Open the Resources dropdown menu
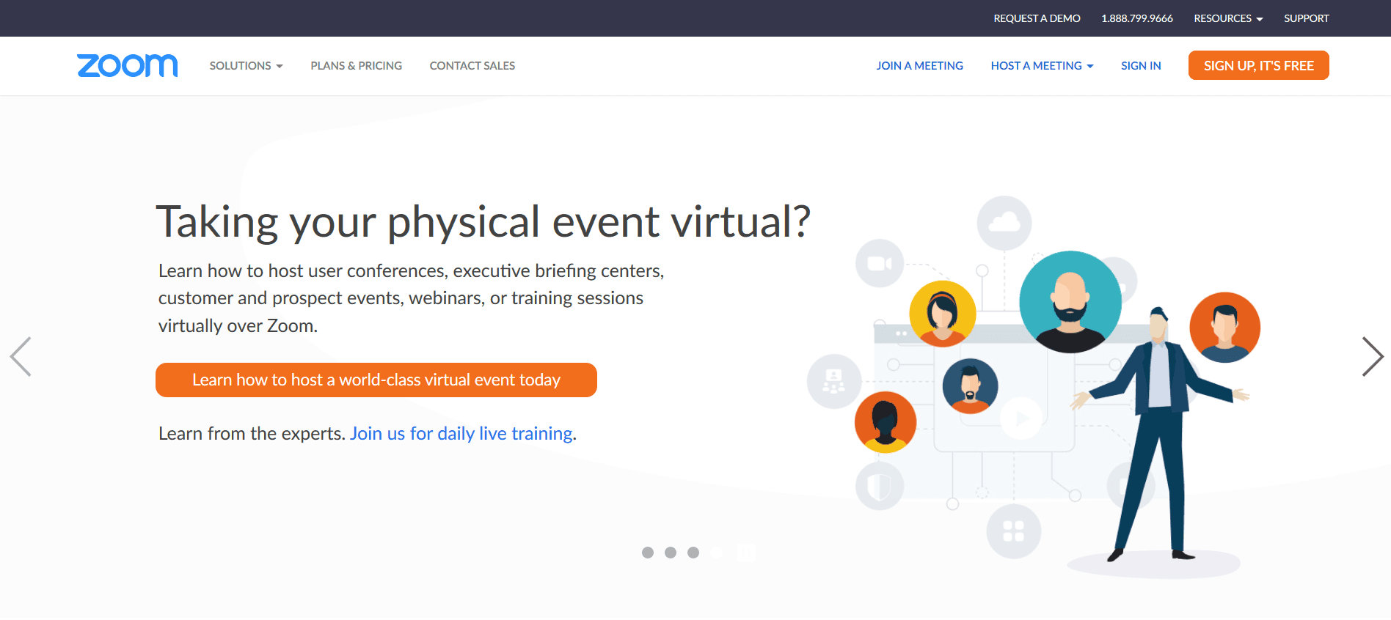 [1228, 18]
